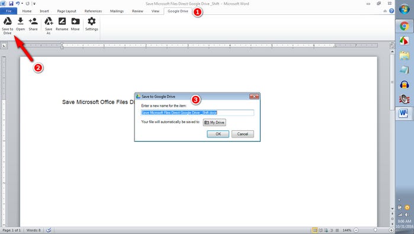Switch to the Home ribbon tab
Image resolution: width=414 pixels, height=234 pixels.
[27, 11]
